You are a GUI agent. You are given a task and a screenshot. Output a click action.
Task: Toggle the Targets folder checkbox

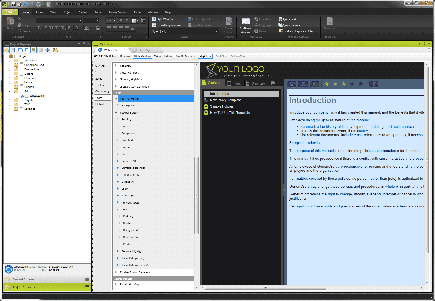[x=21, y=100]
